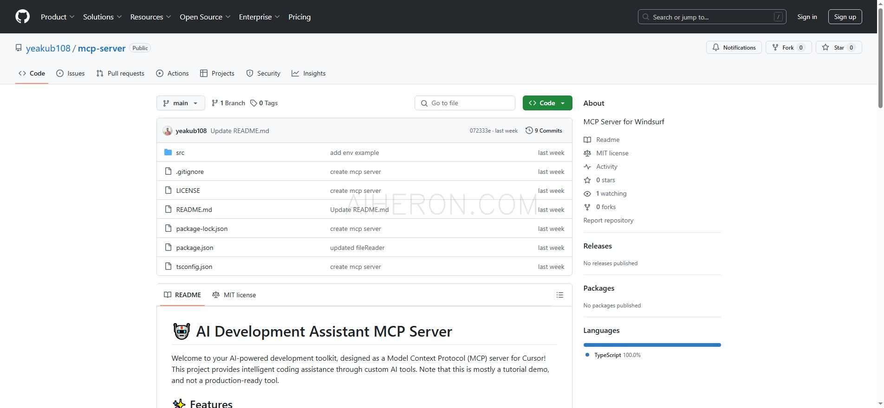Expand the Product menu
The image size is (884, 408).
coord(58,17)
